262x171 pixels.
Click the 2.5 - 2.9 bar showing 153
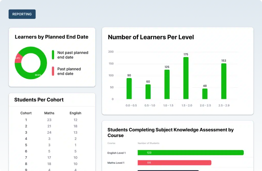[x=224, y=81]
